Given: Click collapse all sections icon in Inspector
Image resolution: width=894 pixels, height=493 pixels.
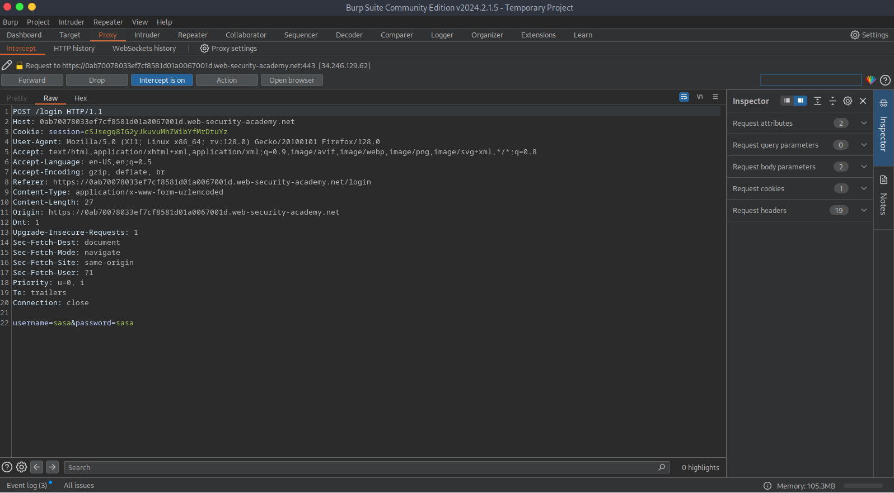Looking at the screenshot, I should 832,101.
